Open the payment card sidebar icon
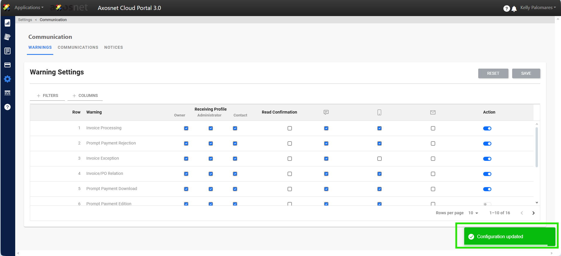Viewport: 561px width, 256px height. click(8, 65)
